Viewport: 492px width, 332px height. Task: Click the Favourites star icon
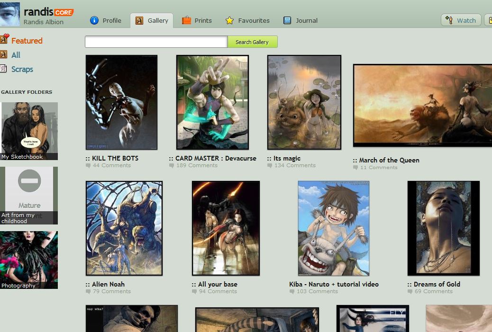click(x=230, y=20)
